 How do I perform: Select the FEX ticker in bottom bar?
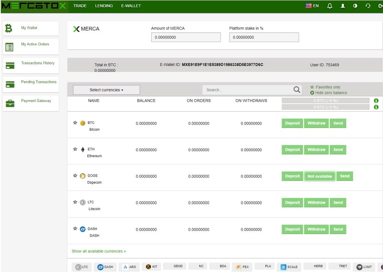pyautogui.click(x=242, y=267)
